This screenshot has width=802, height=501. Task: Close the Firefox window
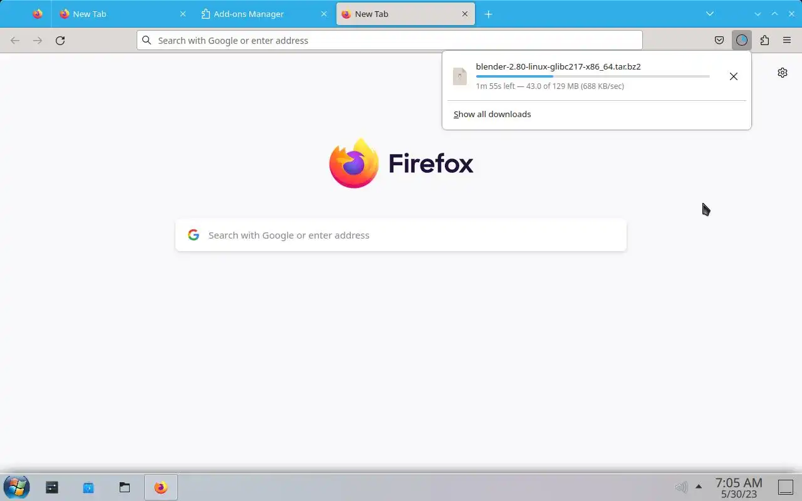tap(791, 14)
